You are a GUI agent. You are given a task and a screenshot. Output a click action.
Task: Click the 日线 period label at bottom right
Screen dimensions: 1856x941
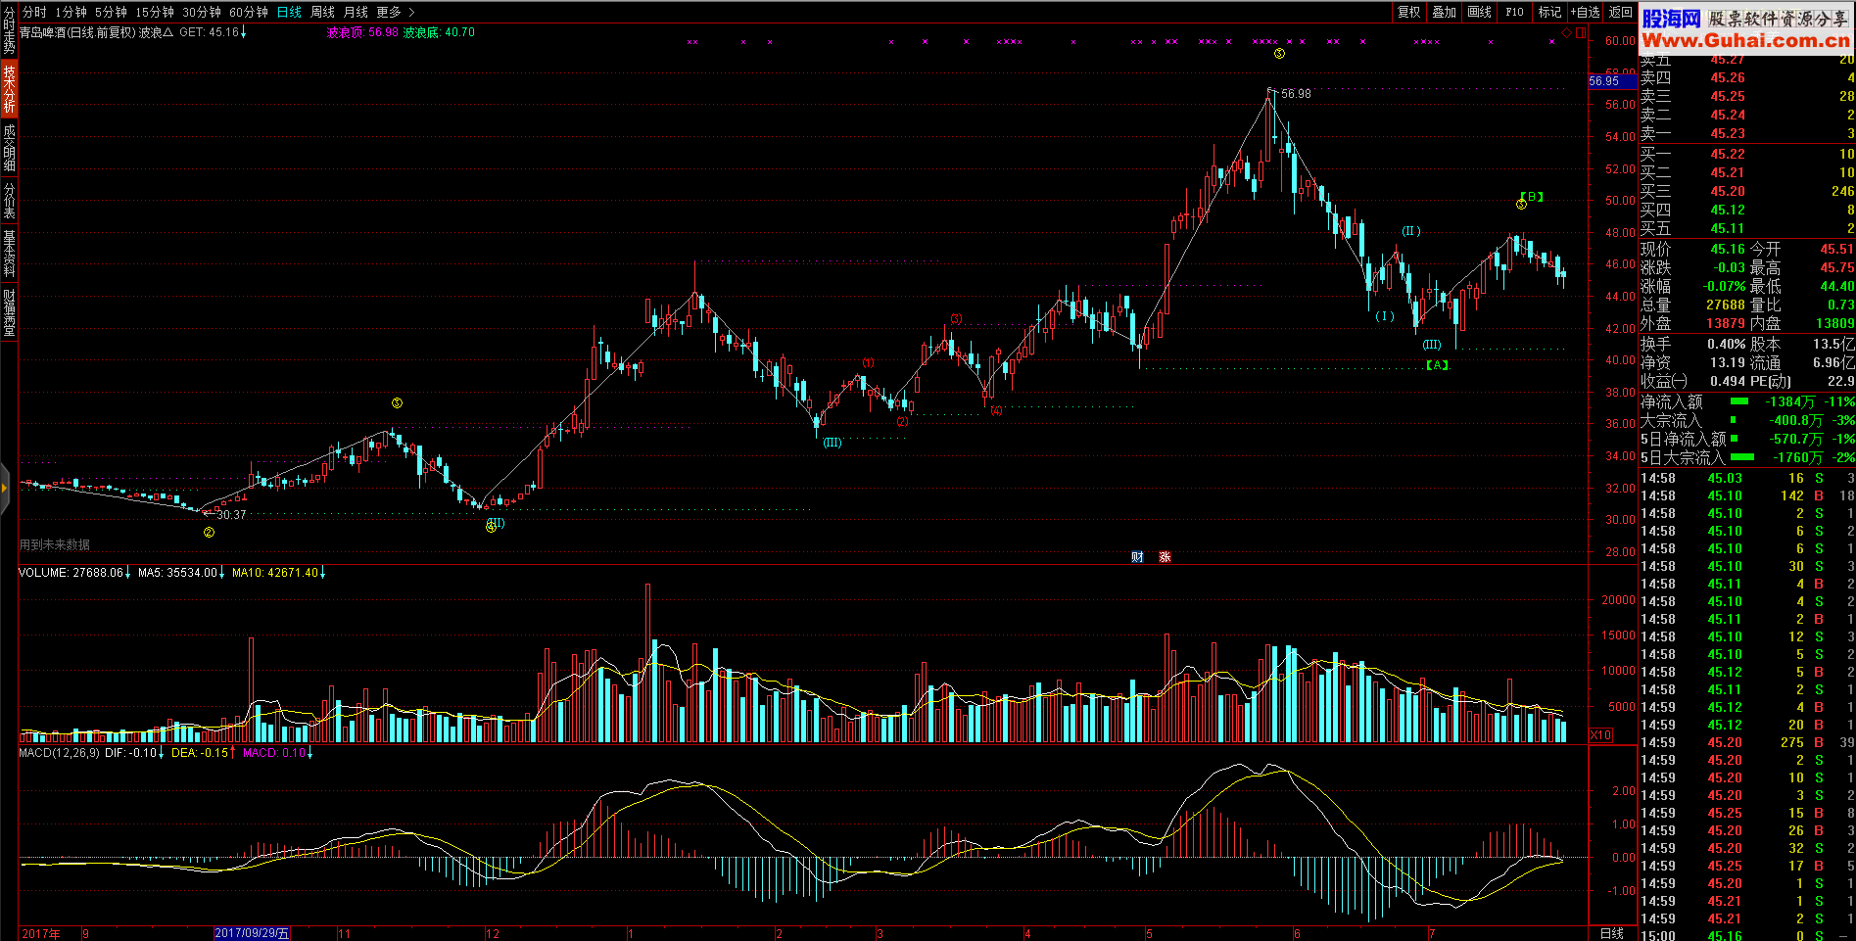click(1611, 933)
